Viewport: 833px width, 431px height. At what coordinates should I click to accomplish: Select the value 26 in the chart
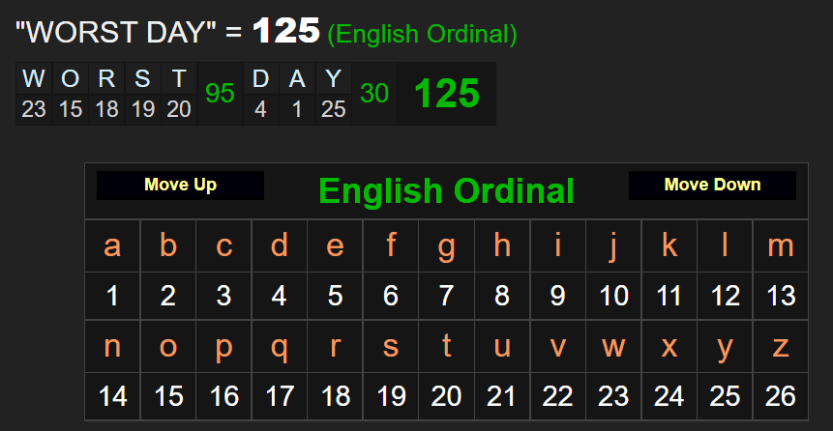pyautogui.click(x=781, y=395)
